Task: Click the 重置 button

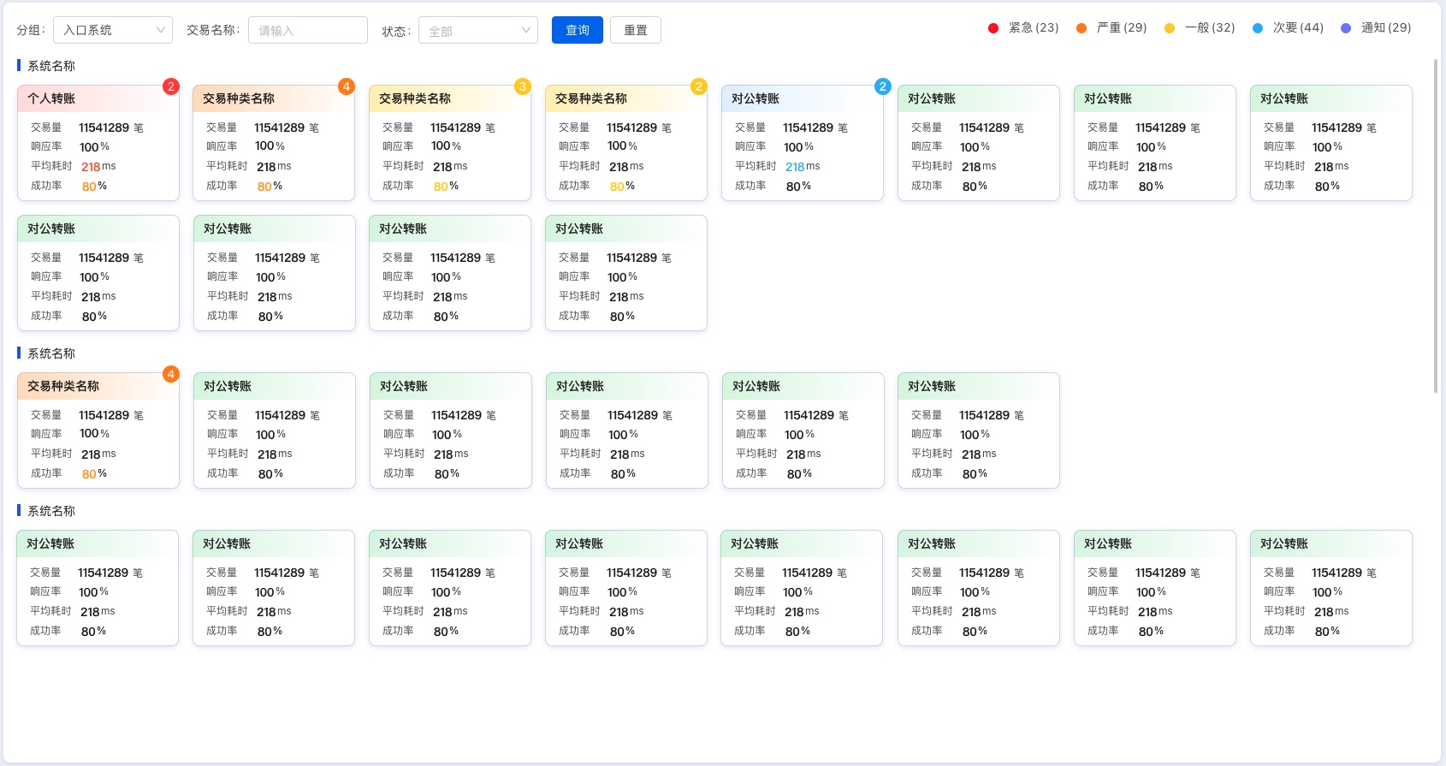Action: (636, 30)
